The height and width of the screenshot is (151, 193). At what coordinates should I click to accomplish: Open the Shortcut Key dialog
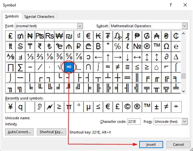pos(51,132)
